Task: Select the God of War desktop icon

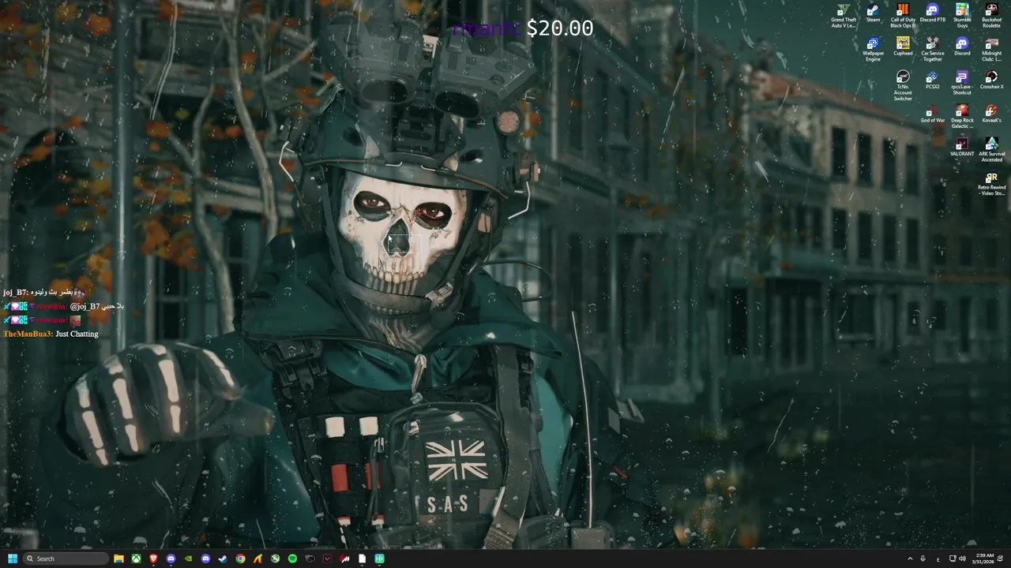Action: tap(932, 114)
